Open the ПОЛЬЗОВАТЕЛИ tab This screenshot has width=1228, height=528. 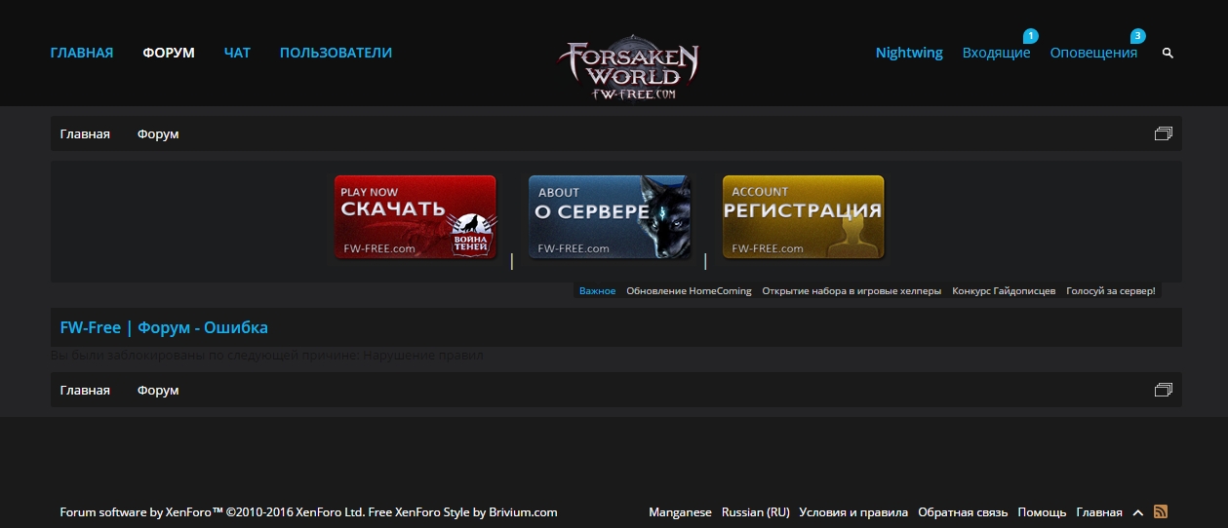tap(336, 53)
